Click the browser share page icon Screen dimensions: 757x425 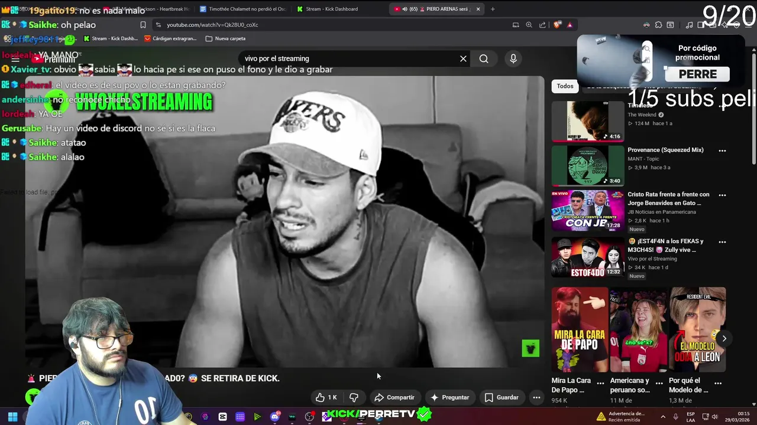[x=542, y=25]
